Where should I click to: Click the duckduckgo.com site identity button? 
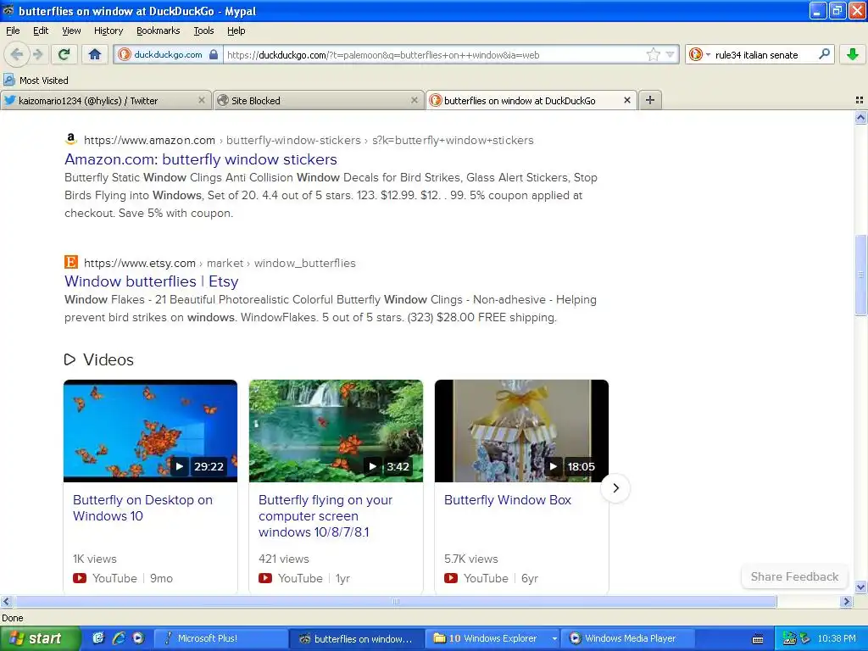pos(168,54)
